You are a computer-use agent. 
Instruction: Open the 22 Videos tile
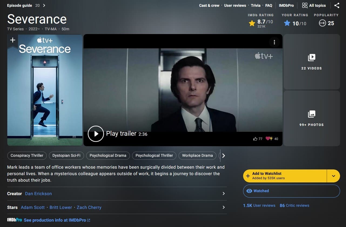(311, 62)
